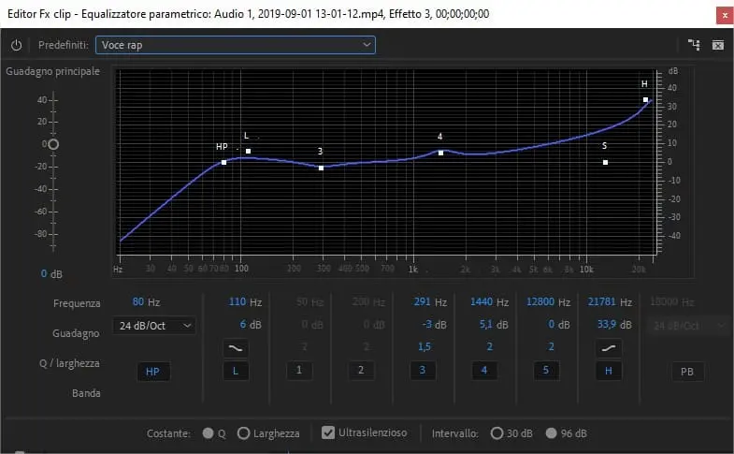Open the Predefiniti preset dropdown
The height and width of the screenshot is (454, 734).
[236, 45]
